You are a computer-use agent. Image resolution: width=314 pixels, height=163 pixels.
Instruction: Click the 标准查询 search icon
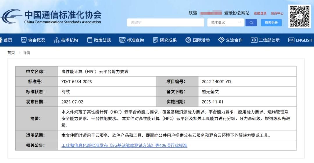tap(122, 40)
